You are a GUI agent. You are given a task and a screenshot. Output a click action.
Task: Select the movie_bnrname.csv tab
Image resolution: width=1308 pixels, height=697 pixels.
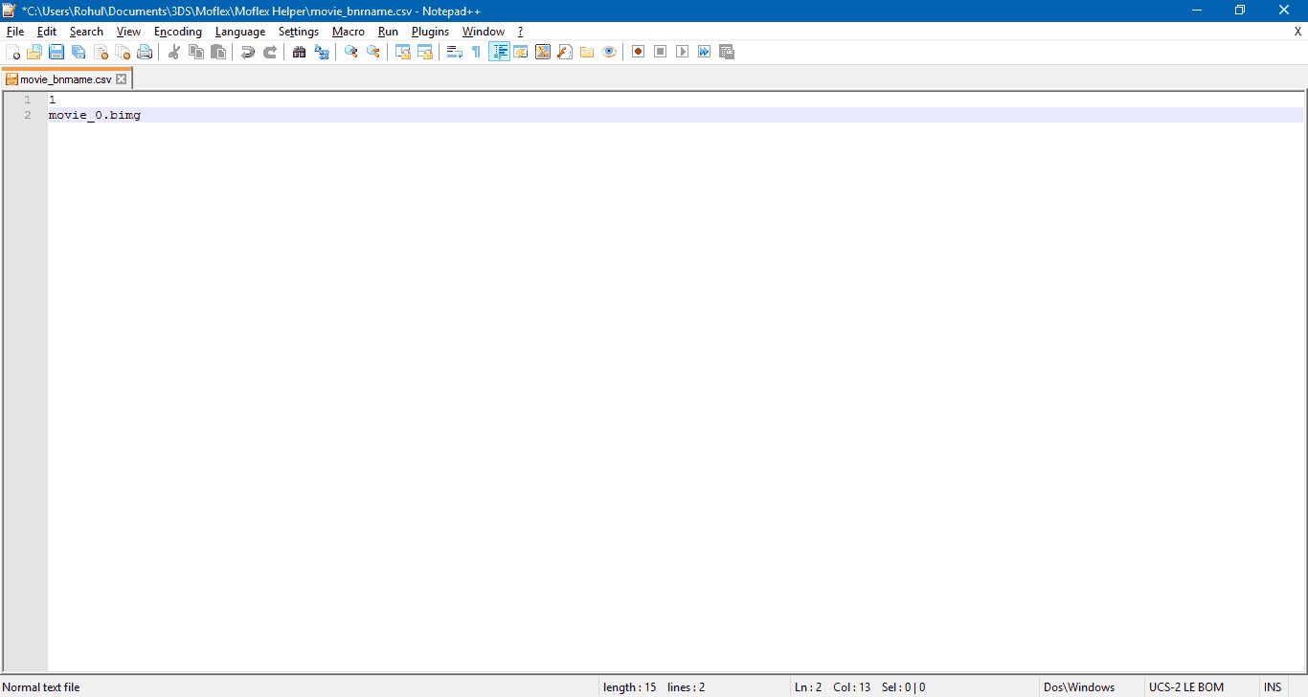pyautogui.click(x=65, y=79)
